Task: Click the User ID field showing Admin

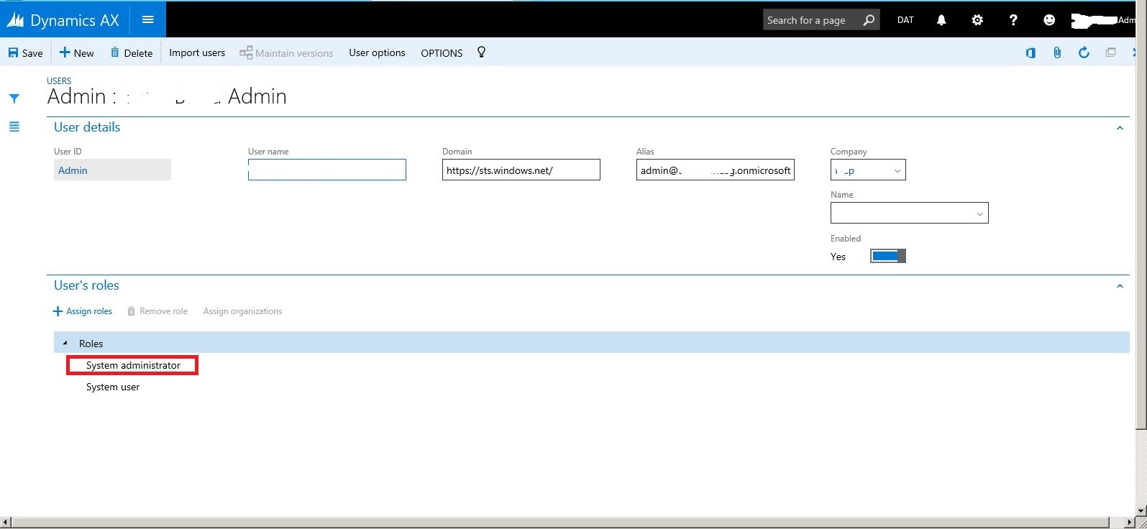Action: pyautogui.click(x=112, y=170)
